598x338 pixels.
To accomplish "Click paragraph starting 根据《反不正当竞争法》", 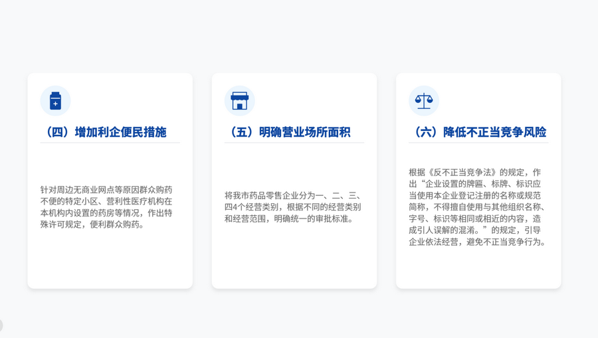I will 478,207.
